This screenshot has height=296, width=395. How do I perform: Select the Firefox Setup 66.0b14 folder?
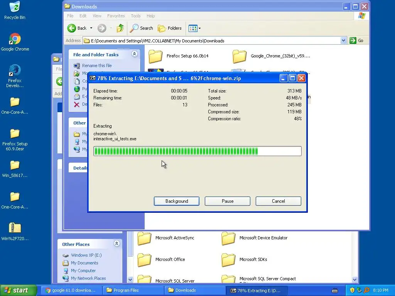point(179,56)
